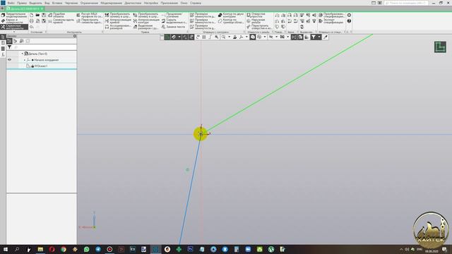Switch to the open Деталь document tab
The image size is (452, 254).
25,8
